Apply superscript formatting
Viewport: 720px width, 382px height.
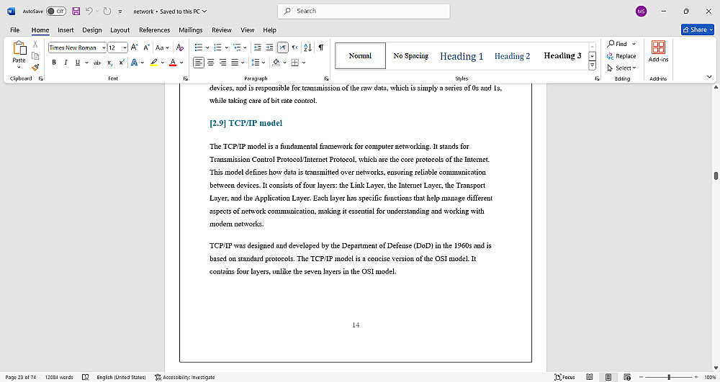tap(122, 63)
